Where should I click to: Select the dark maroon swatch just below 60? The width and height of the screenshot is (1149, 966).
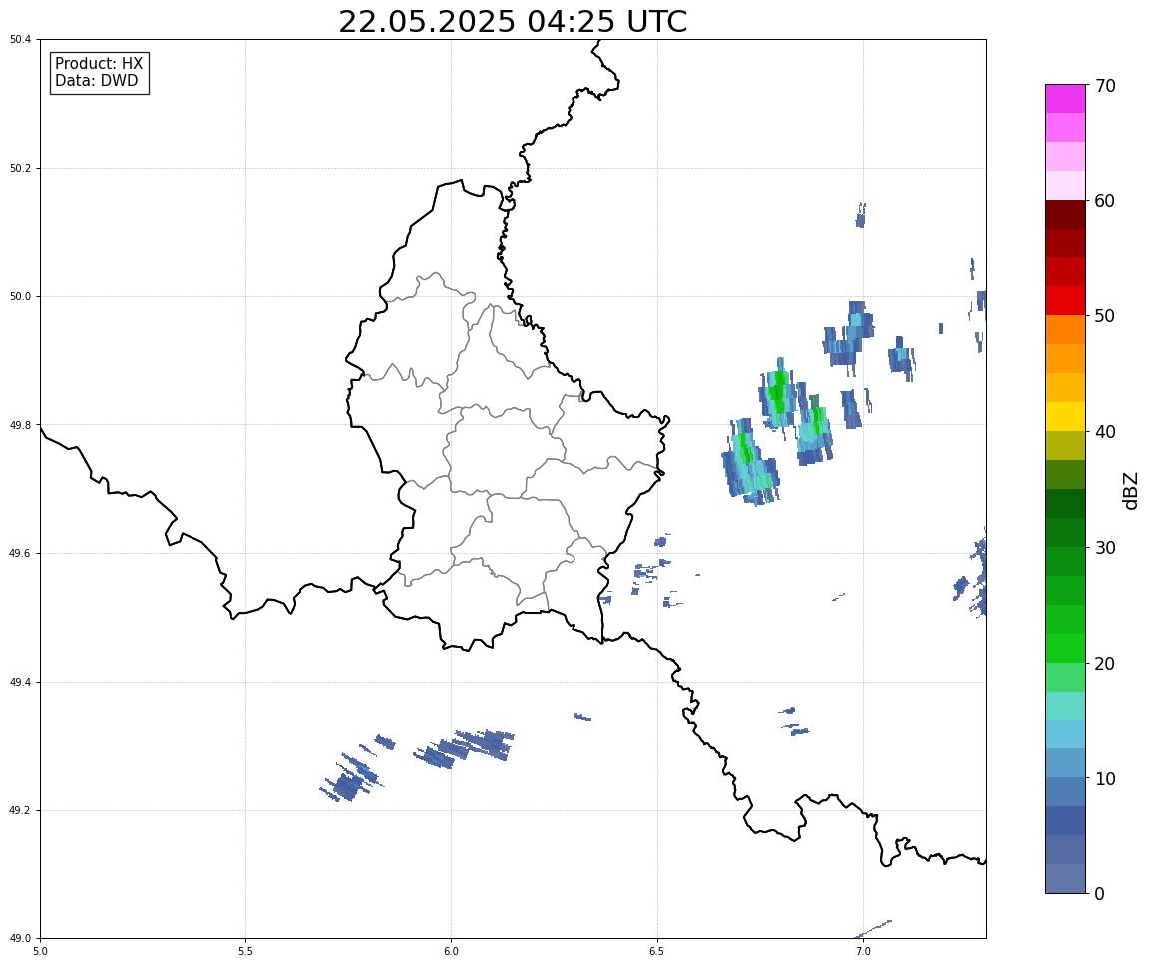[x=1065, y=214]
